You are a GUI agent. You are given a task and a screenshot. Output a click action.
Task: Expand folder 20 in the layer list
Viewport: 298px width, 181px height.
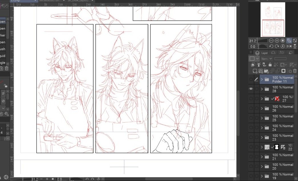tap(262, 166)
